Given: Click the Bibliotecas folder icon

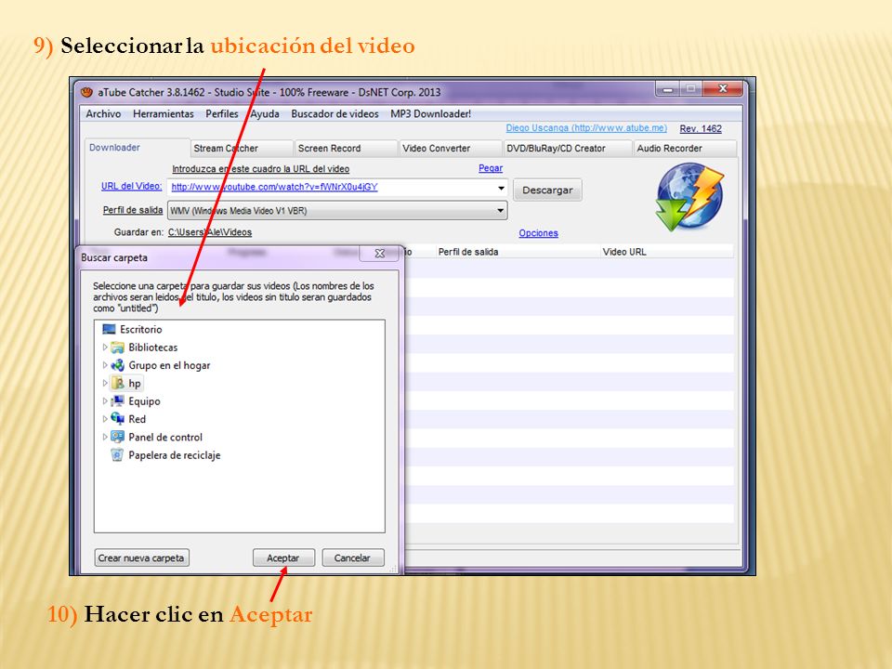Looking at the screenshot, I should (117, 348).
